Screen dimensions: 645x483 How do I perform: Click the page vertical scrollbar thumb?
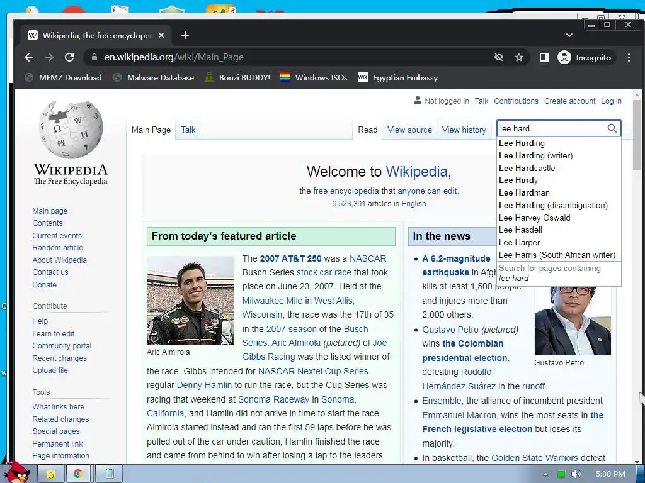(x=637, y=133)
